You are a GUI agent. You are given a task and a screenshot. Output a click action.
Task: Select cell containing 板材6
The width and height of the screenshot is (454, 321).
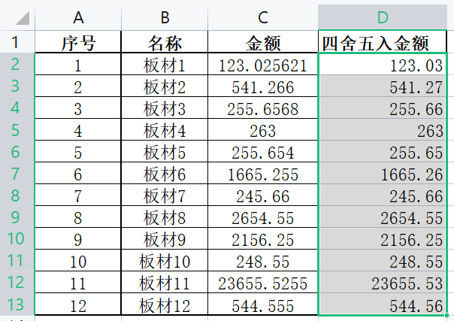(165, 174)
